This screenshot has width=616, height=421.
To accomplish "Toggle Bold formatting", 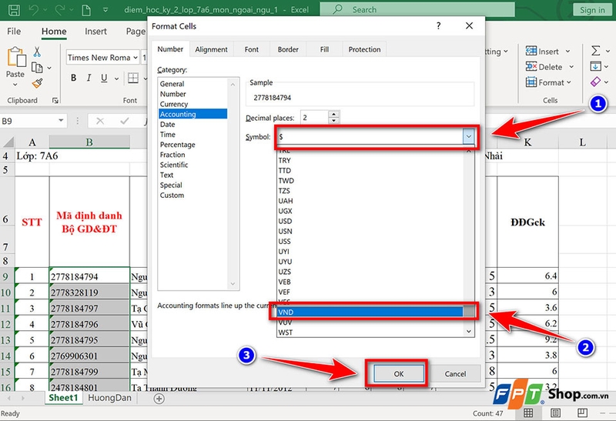I will tap(73, 78).
